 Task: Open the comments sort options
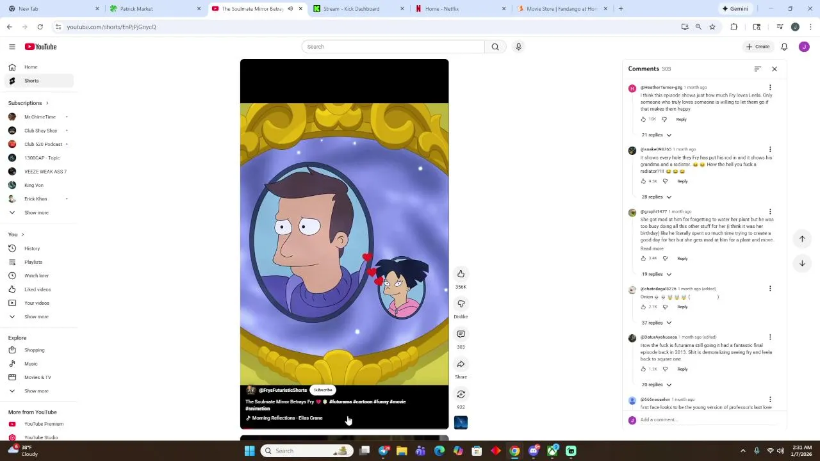coord(758,69)
